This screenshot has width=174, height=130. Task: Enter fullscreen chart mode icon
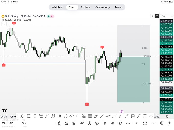145,123
